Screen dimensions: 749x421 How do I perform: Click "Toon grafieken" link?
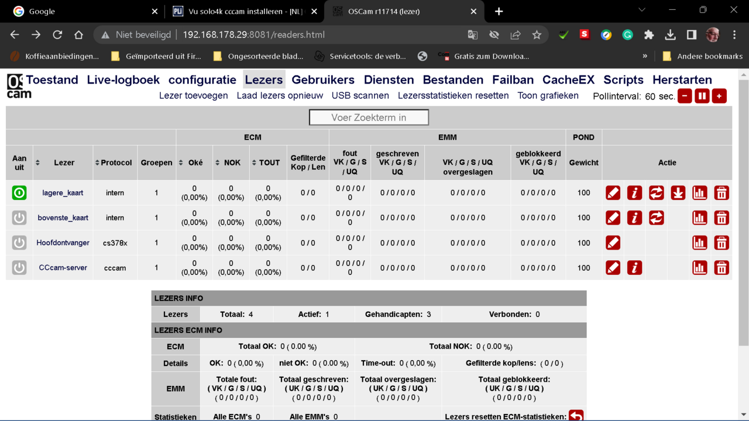point(548,95)
